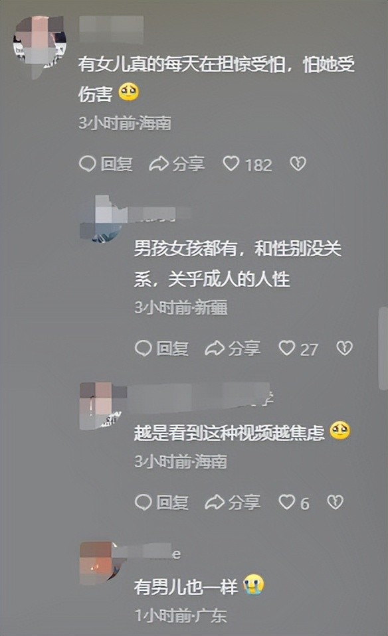Dislike the first comment from Hainan

(298, 163)
